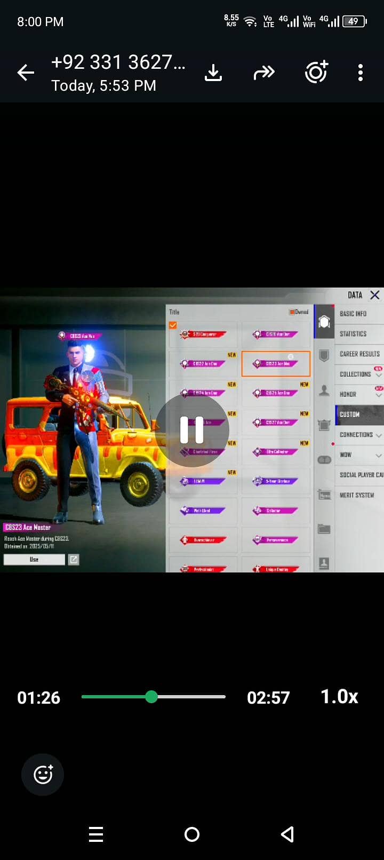Change playback speed from 1.0x
This screenshot has width=384, height=860.
pyautogui.click(x=339, y=697)
